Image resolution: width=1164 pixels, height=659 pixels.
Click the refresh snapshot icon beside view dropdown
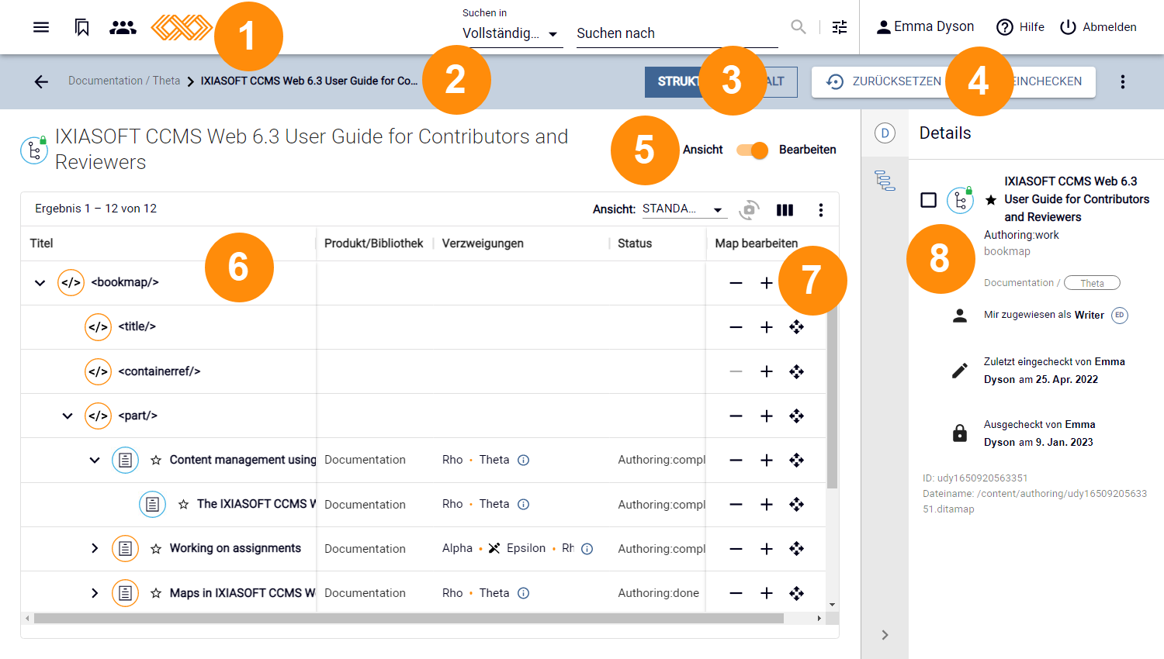[749, 209]
